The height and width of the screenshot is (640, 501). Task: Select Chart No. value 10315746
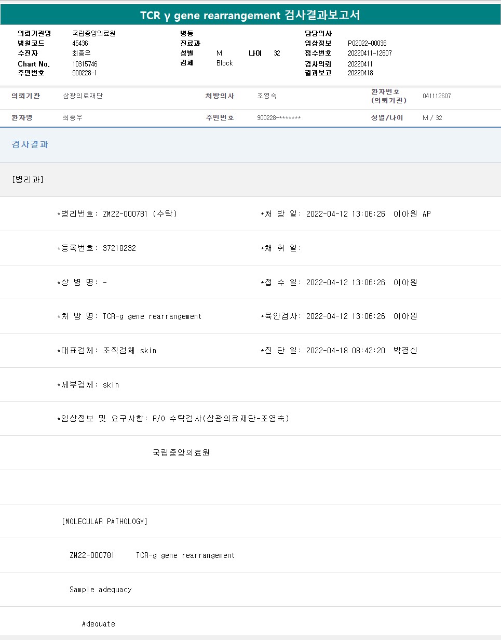85,64
